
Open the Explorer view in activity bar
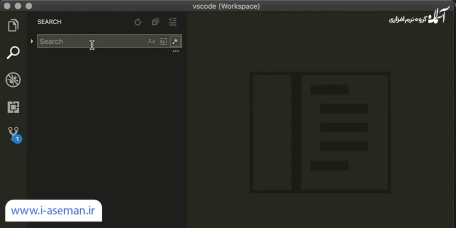[x=14, y=25]
